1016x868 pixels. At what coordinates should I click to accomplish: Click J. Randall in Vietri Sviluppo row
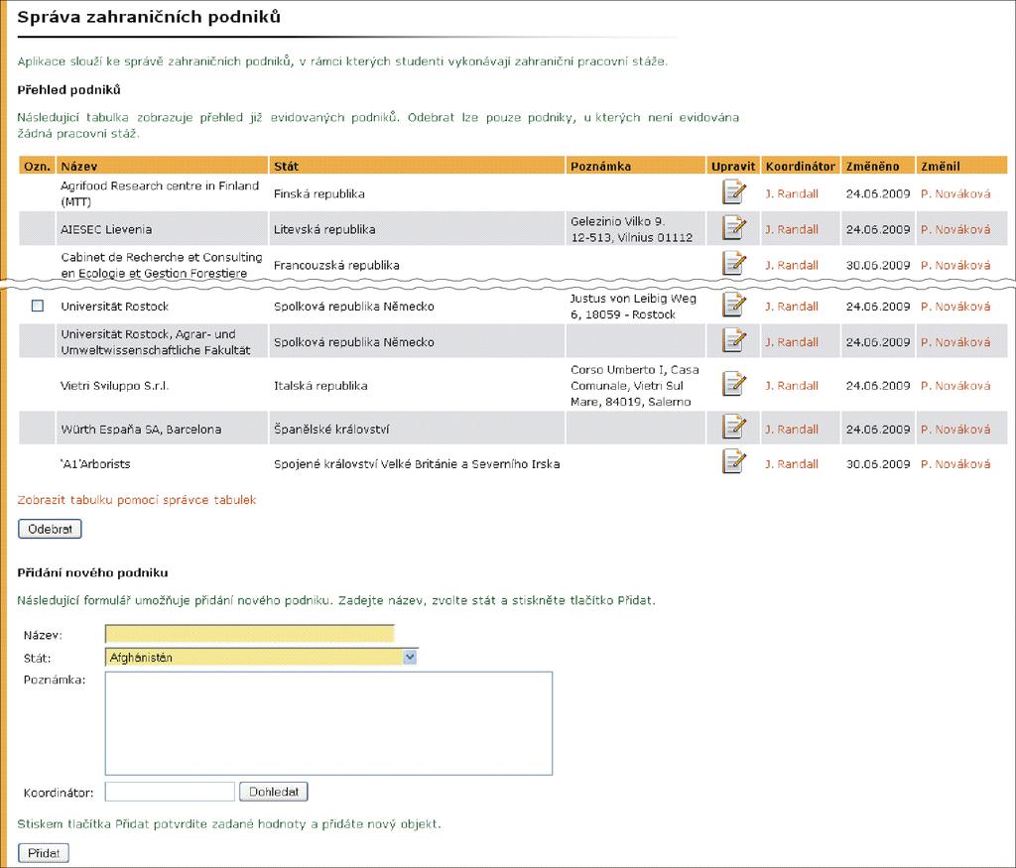pyautogui.click(x=792, y=386)
